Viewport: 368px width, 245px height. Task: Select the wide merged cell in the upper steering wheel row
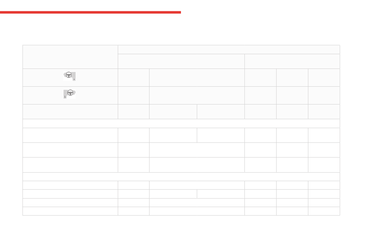(197, 78)
